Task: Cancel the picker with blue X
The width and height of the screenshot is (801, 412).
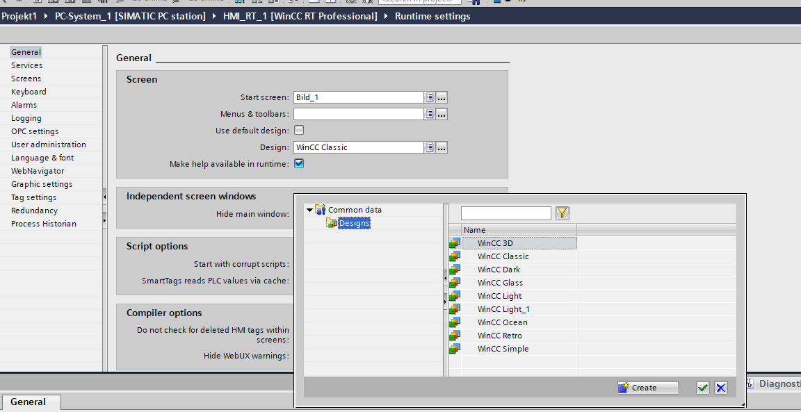Action: click(721, 388)
